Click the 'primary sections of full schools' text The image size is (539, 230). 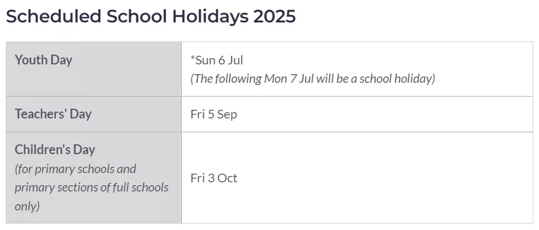[x=91, y=187]
